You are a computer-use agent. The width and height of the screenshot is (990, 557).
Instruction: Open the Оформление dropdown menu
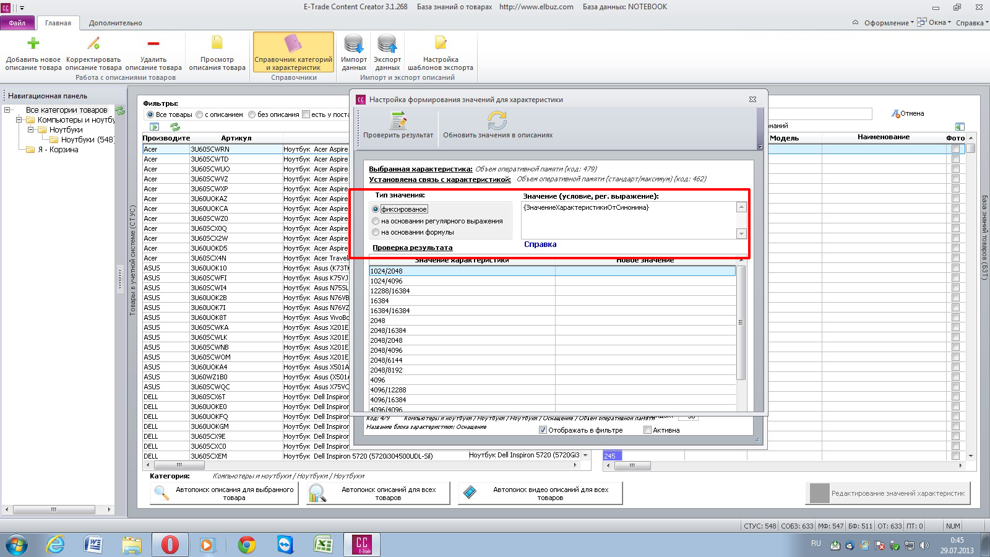889,23
